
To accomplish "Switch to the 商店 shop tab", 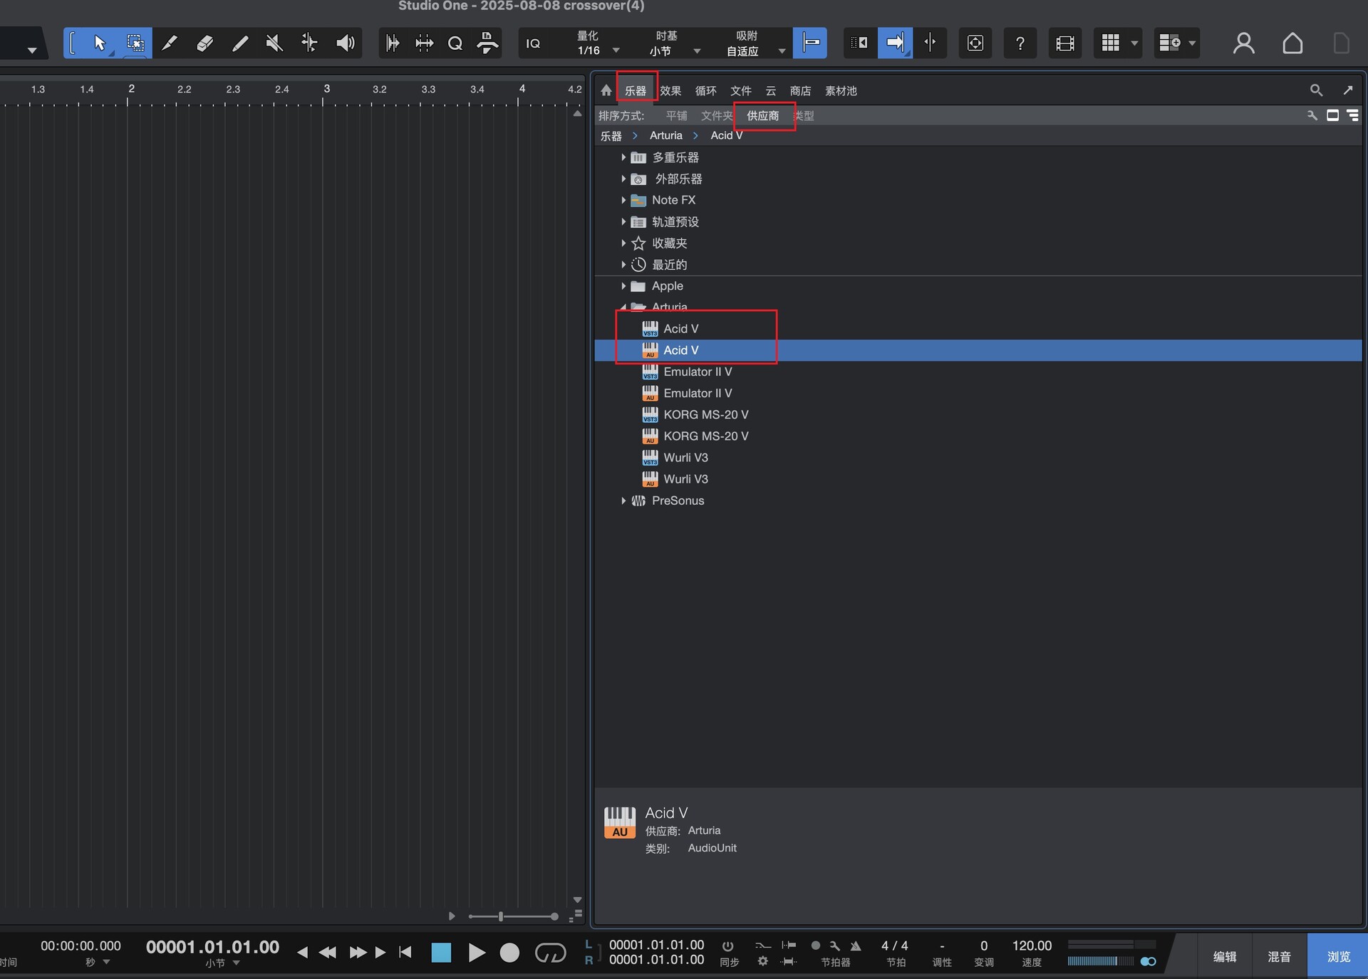I will [x=800, y=90].
